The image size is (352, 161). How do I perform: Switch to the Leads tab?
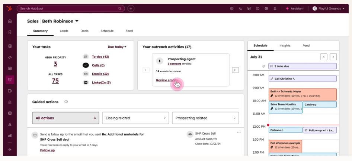64,31
